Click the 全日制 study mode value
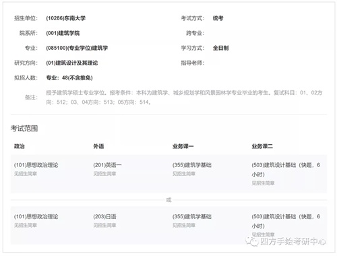Screen dimensions: 337x256 (x=220, y=48)
